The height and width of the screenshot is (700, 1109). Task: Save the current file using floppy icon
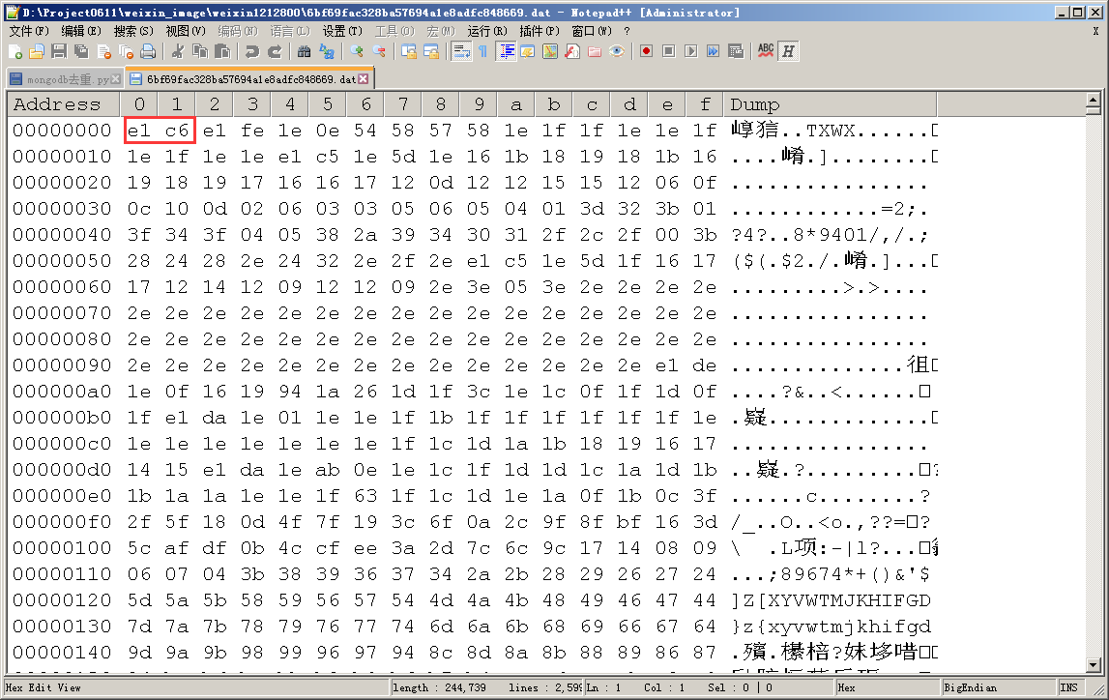[x=59, y=51]
